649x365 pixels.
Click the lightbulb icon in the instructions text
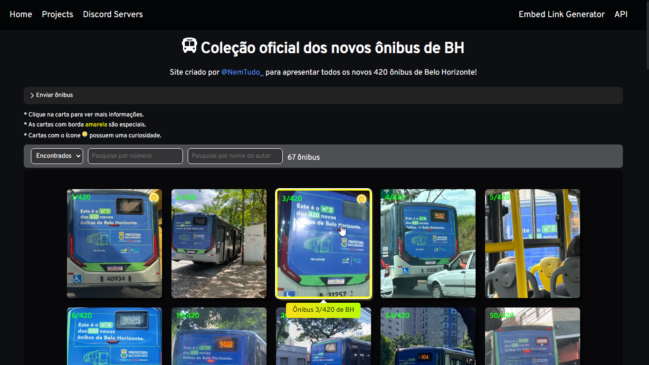click(x=85, y=134)
